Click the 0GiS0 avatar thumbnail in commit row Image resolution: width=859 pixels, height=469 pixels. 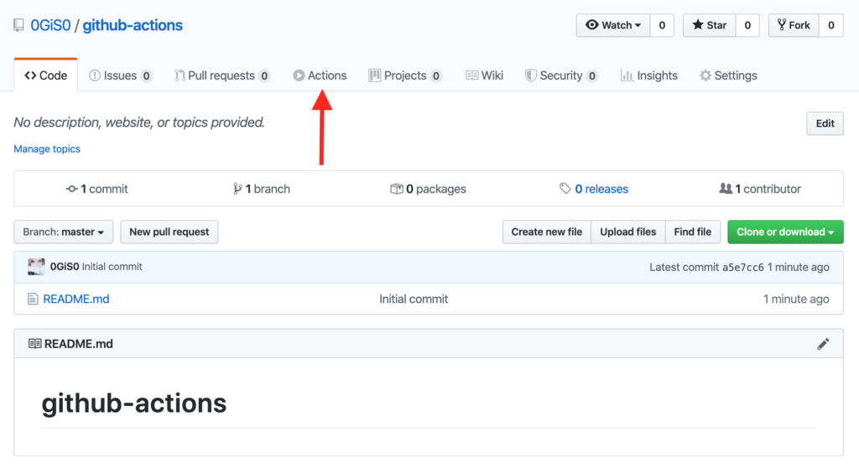[x=36, y=267]
